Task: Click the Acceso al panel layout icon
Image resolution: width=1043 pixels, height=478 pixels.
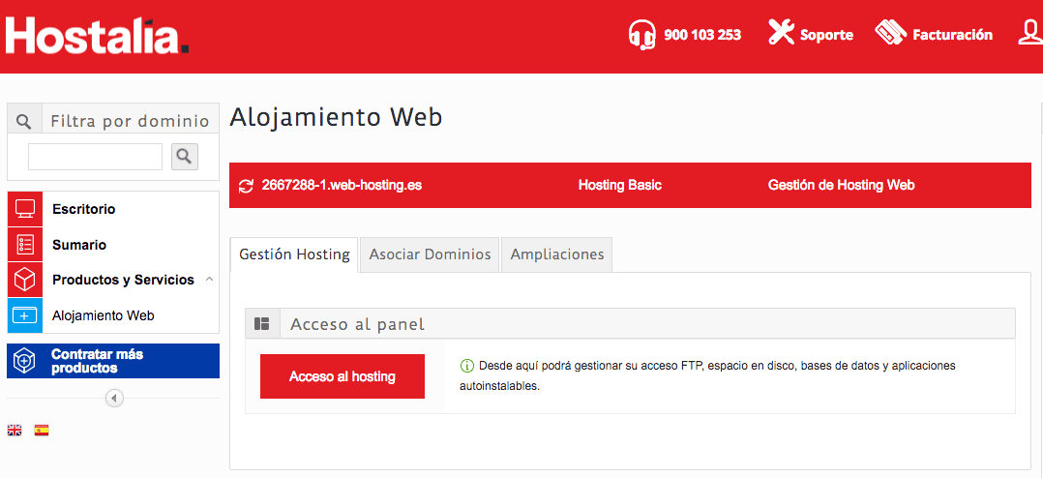Action: coord(262,324)
